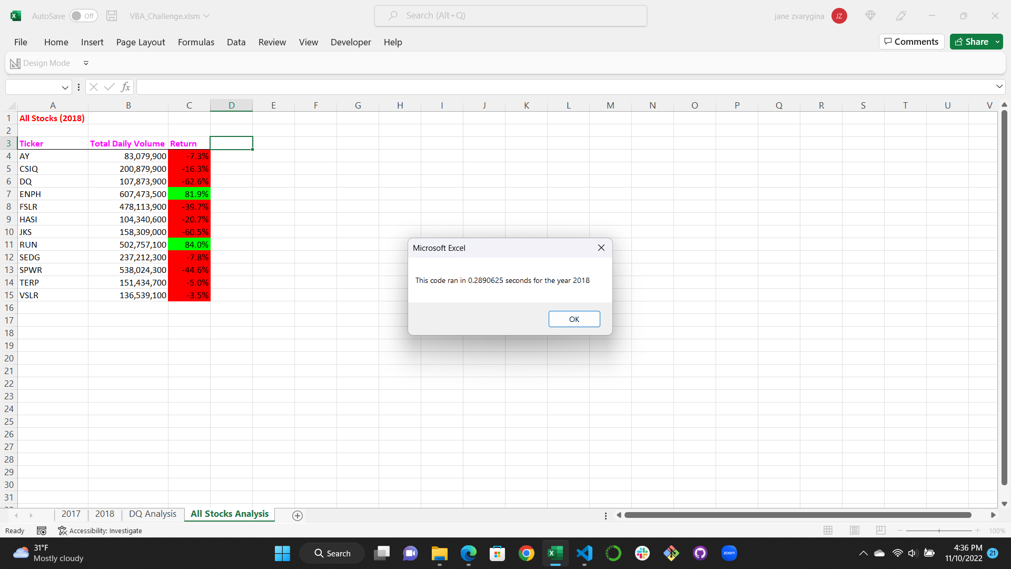1011x569 pixels.
Task: Toggle the AutoSave switch
Action: coord(84,16)
